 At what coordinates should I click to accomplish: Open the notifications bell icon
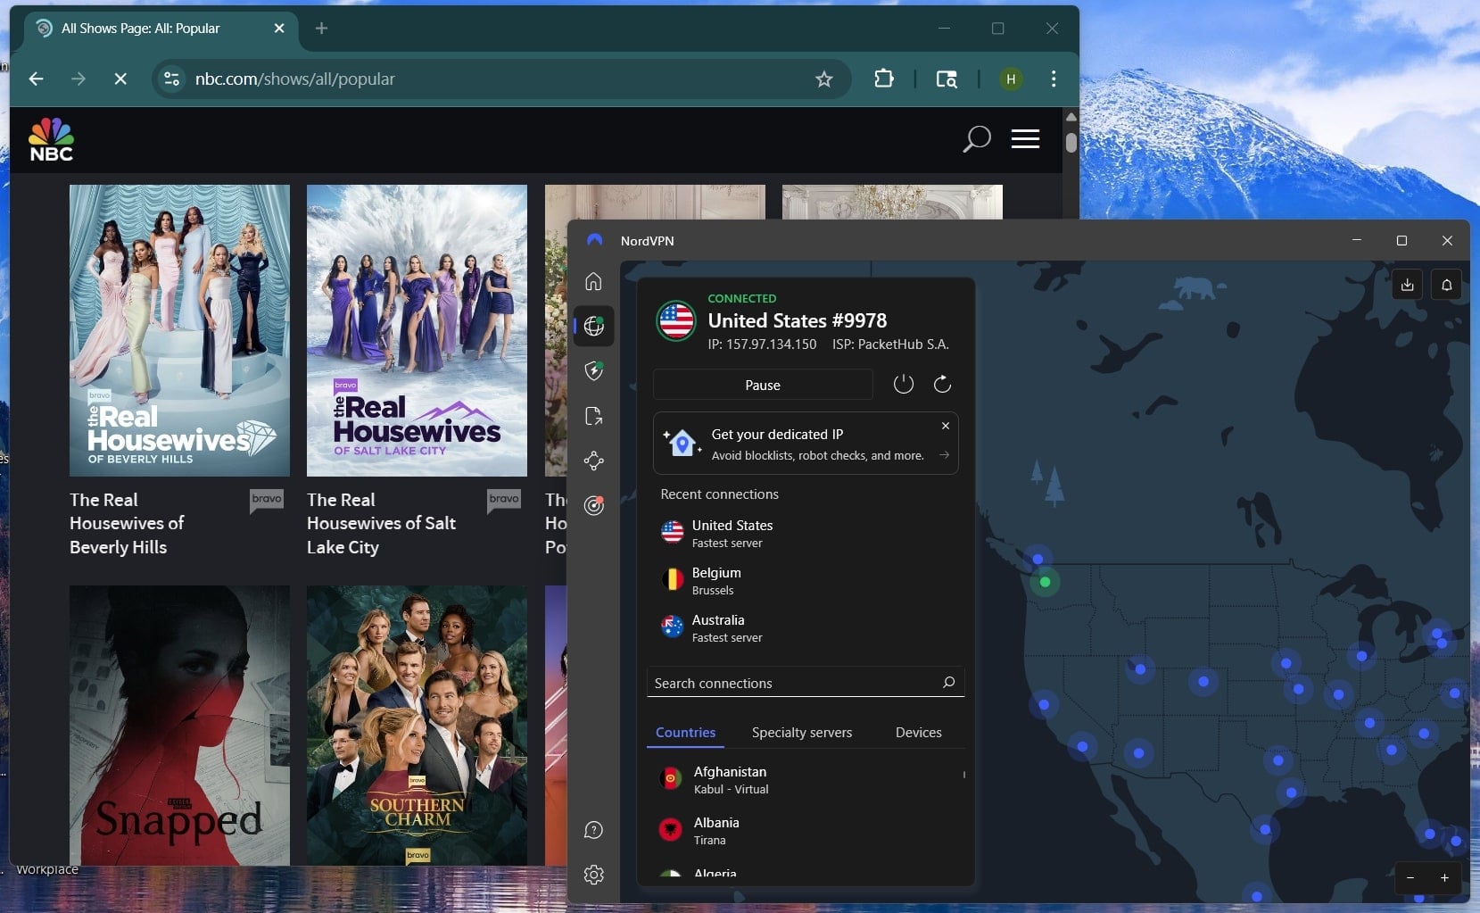point(1446,284)
